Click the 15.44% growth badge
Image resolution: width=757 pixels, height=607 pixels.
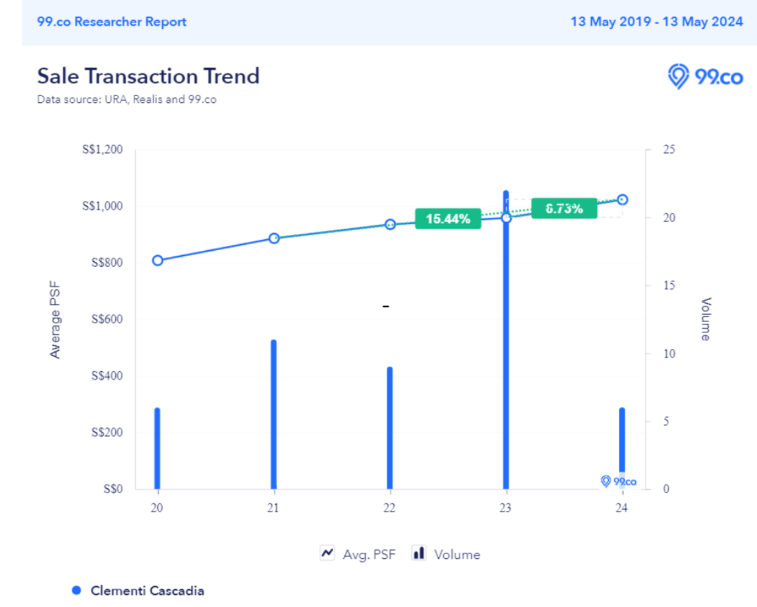coord(448,219)
